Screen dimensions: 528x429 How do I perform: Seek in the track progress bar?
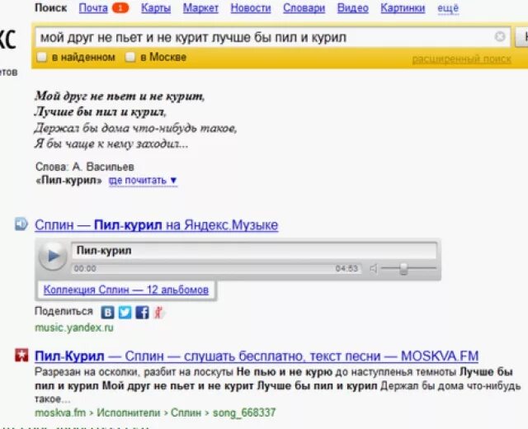tap(217, 268)
